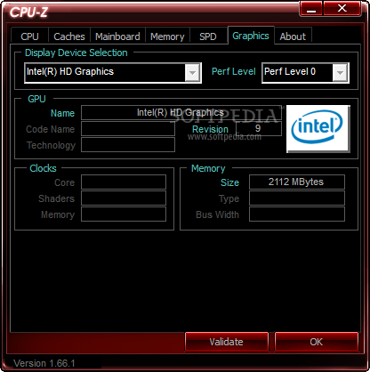Open the display device dropdown arrow
Image resolution: width=370 pixels, height=372 pixels.
(x=192, y=72)
